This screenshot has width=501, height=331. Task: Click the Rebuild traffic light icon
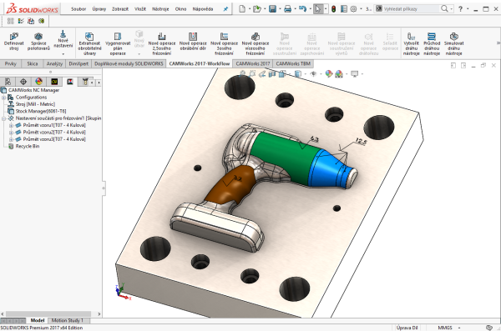[x=333, y=9]
